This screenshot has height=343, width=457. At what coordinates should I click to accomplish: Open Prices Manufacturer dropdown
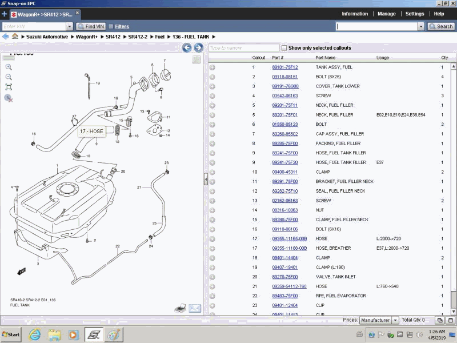pos(395,320)
